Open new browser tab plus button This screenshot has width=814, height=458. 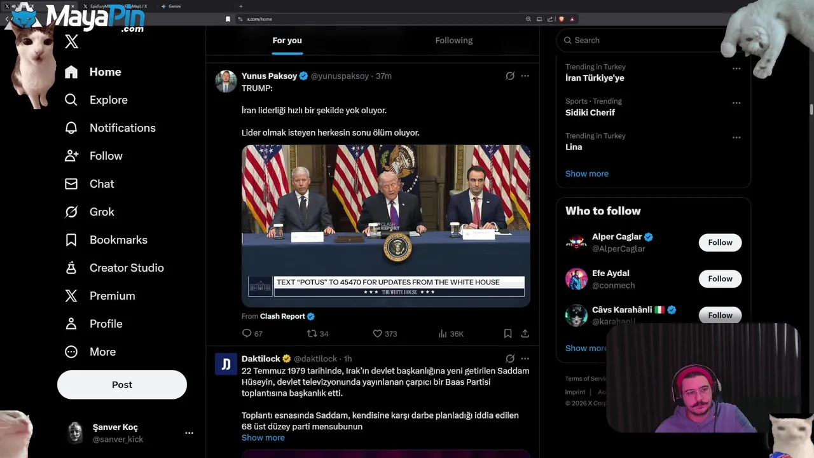[x=240, y=6]
